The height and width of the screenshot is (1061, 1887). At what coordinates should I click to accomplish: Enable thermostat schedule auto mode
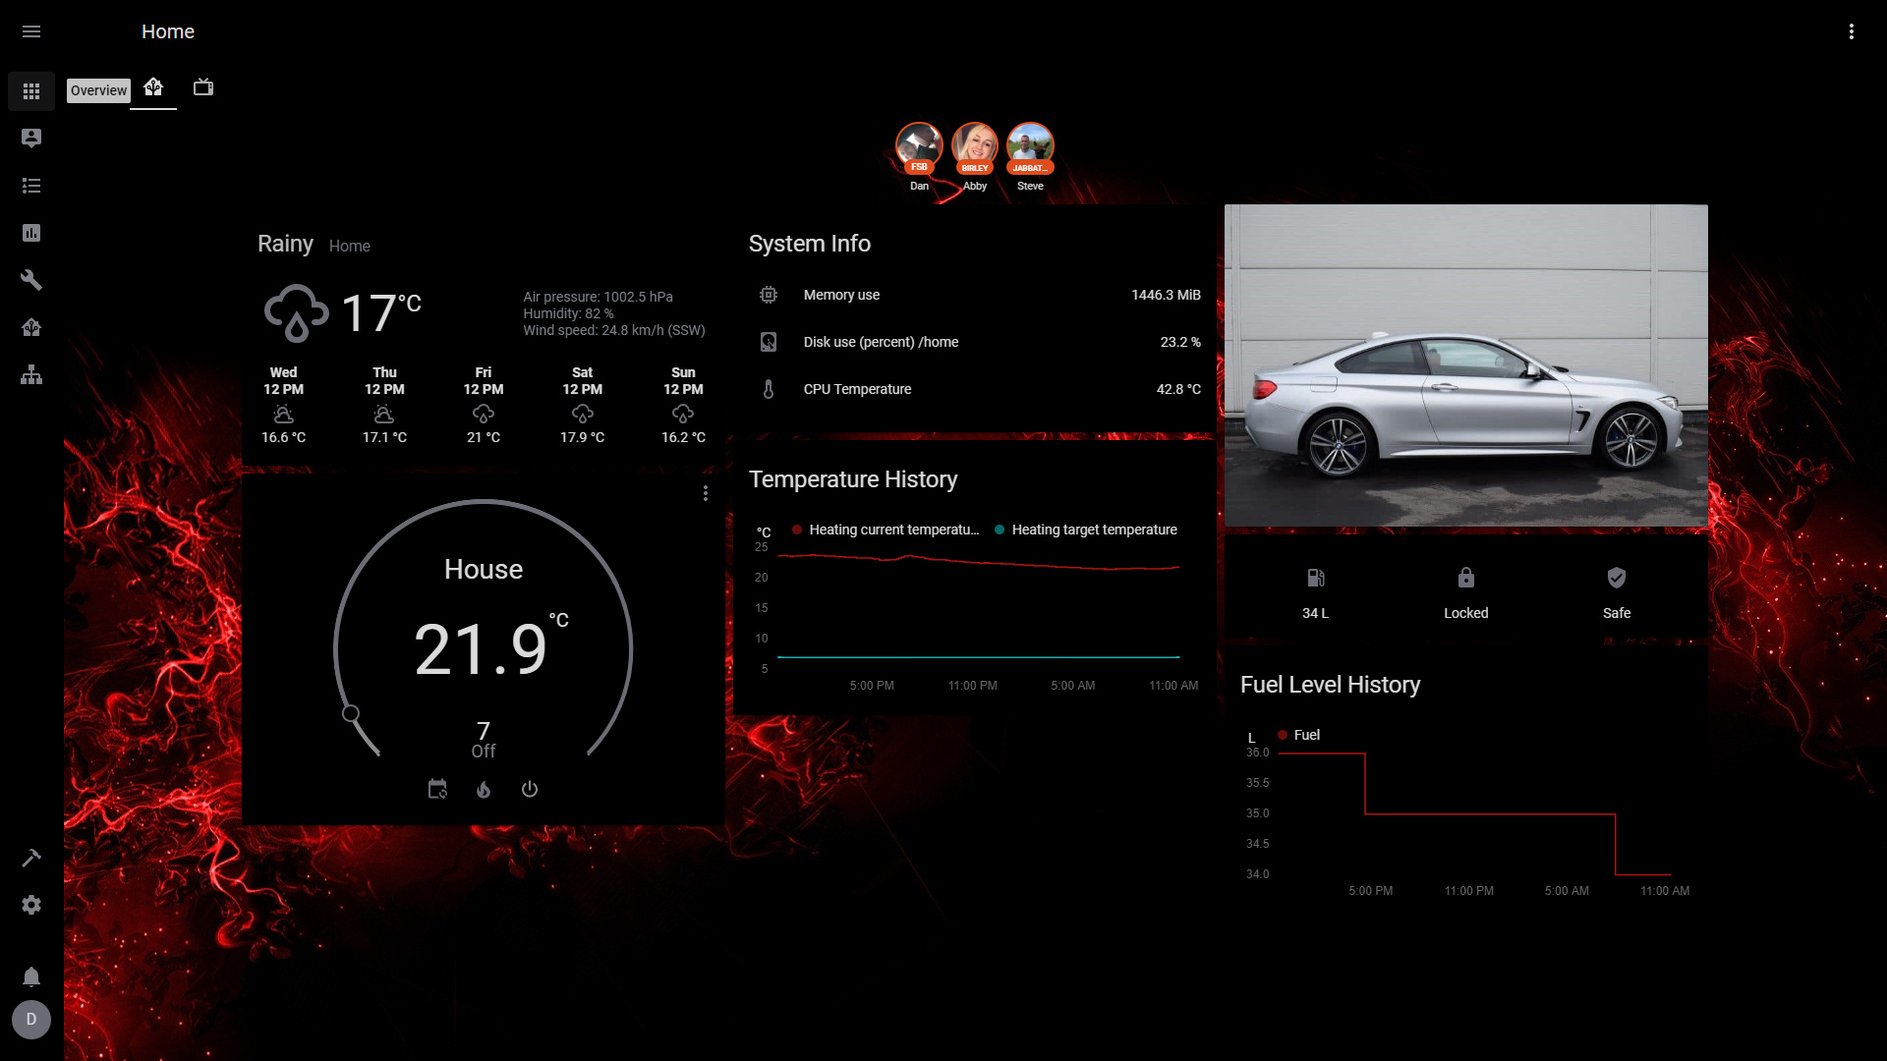437,789
